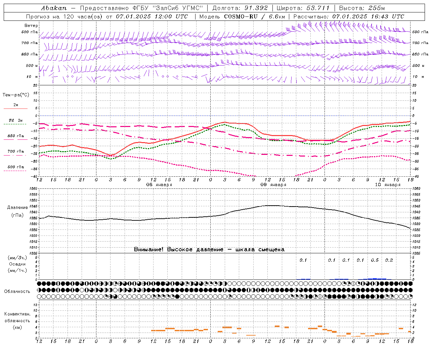Select the "(мм/3ч.)" precipitation unit label

[x=17, y=258]
